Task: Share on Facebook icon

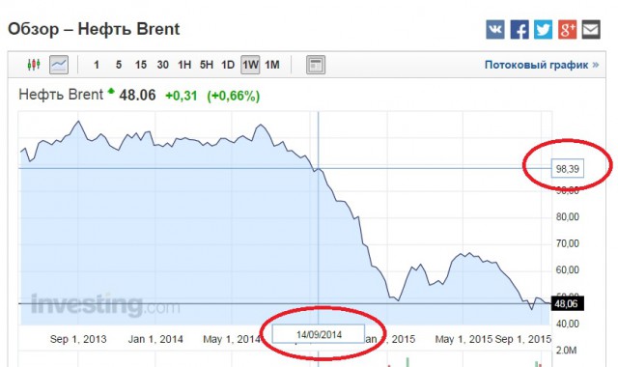Action: pos(520,30)
